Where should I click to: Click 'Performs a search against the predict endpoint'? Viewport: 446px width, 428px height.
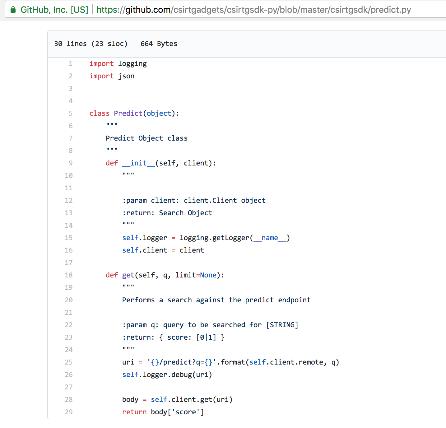click(x=216, y=300)
